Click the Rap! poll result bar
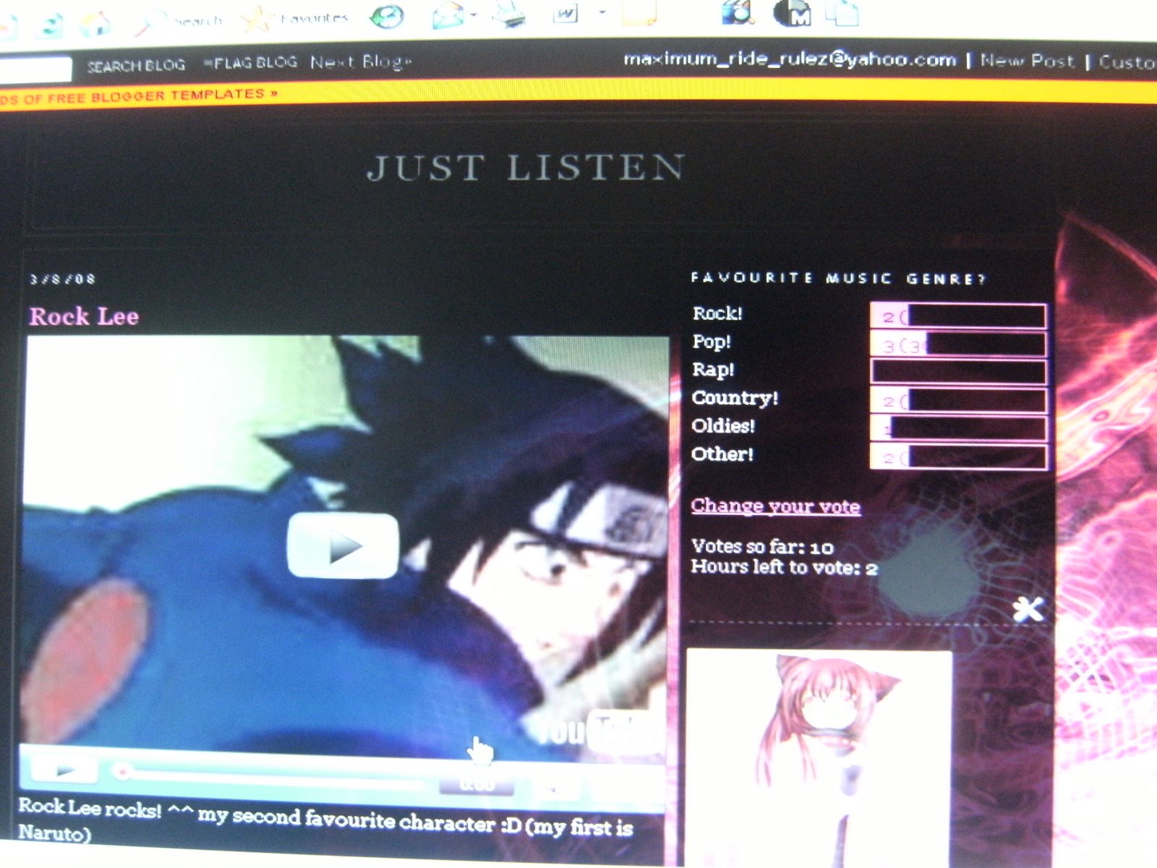This screenshot has width=1157, height=868. coord(958,372)
